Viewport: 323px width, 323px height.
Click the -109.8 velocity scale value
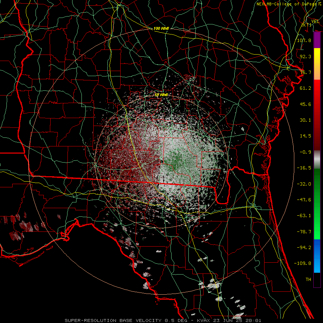(303, 263)
